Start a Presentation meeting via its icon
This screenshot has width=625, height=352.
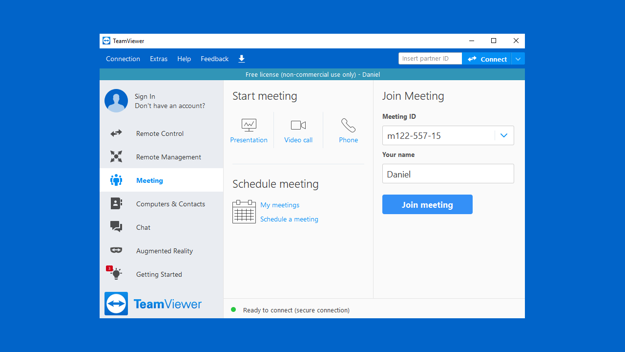pos(249,125)
